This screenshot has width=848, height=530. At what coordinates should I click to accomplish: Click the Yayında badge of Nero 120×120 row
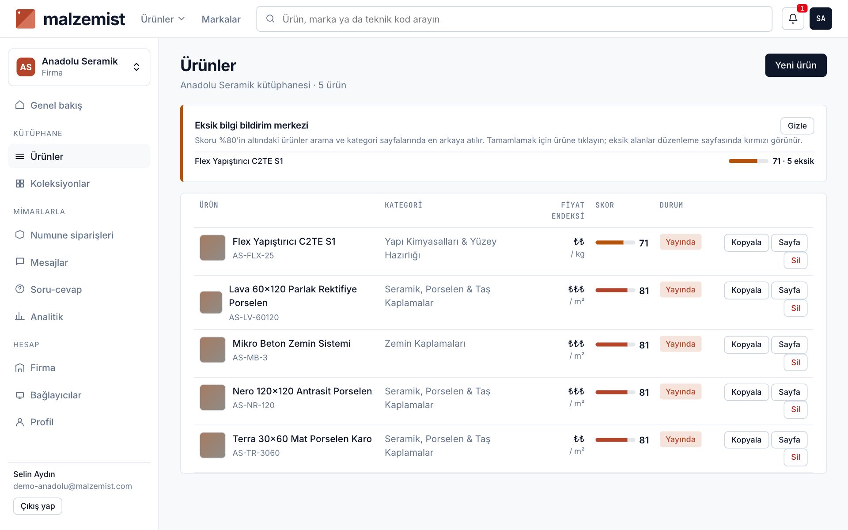(680, 392)
